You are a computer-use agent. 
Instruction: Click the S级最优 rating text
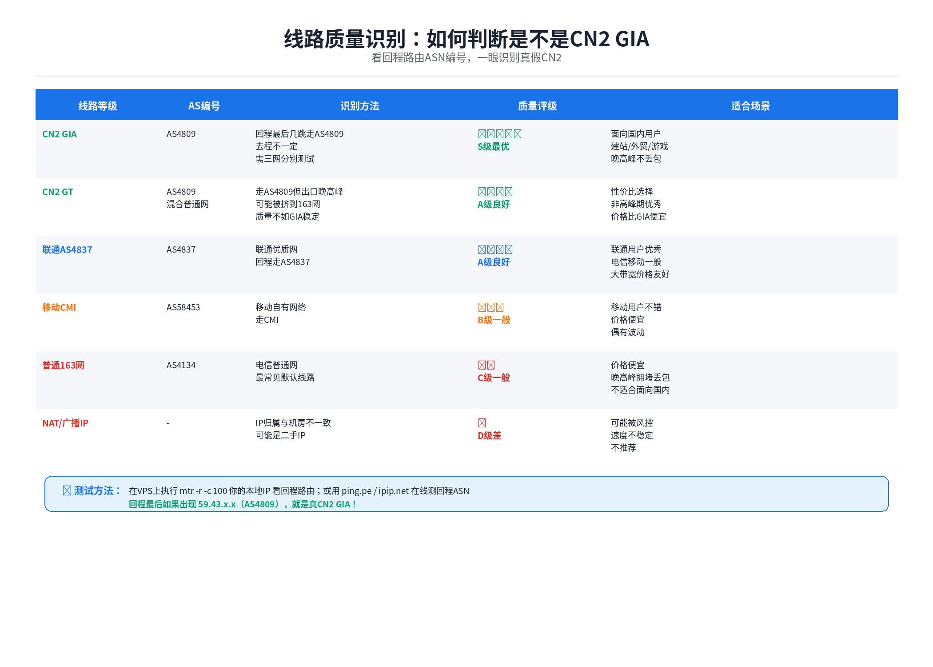[x=493, y=146]
